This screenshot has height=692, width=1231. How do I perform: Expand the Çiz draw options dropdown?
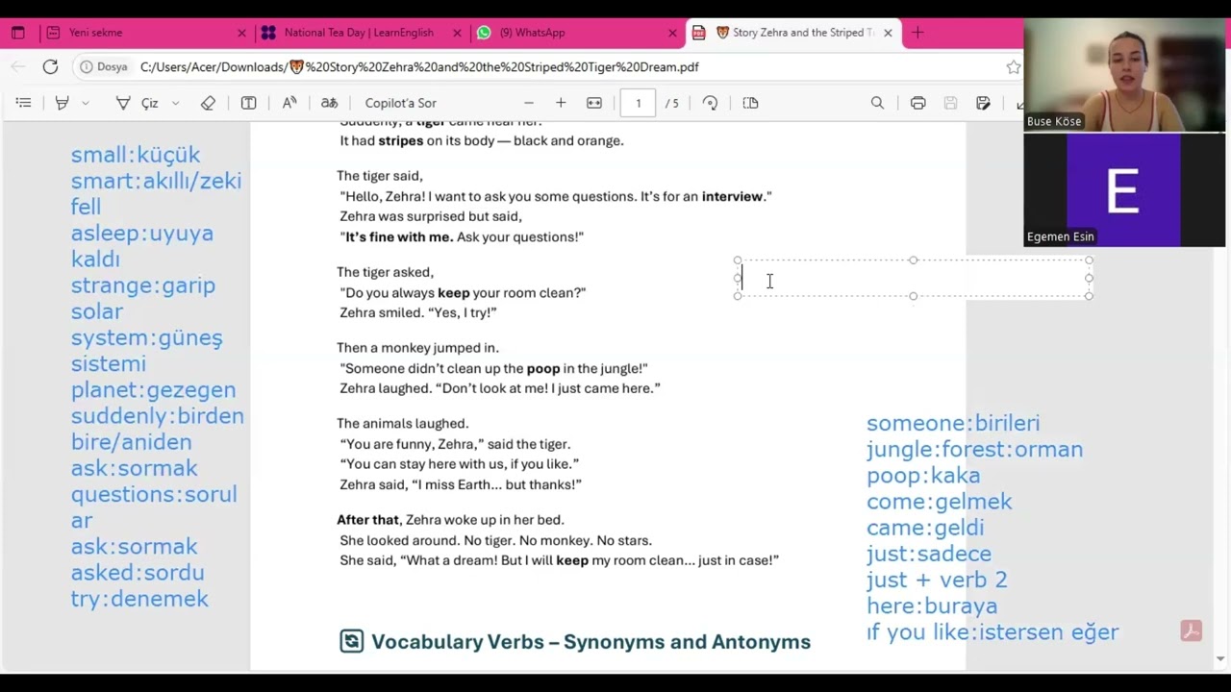coord(175,103)
